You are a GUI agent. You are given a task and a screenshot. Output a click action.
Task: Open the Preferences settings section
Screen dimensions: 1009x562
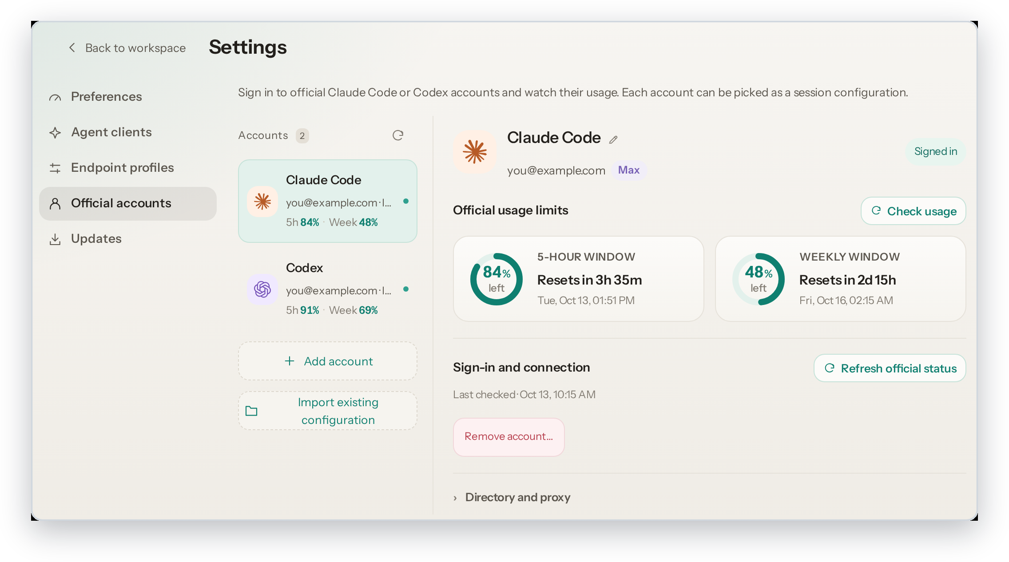click(x=128, y=97)
